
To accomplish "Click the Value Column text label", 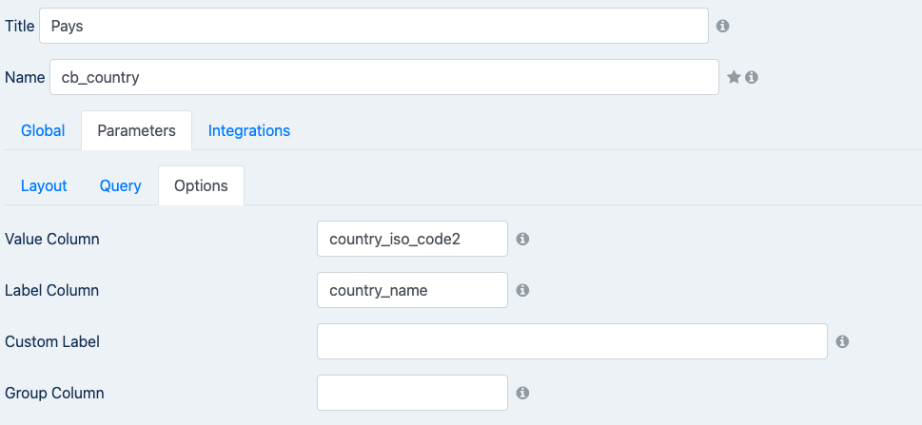I will pos(51,240).
